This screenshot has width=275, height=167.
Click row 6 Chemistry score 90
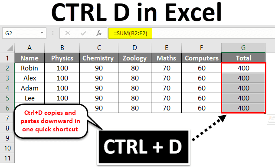(x=99, y=108)
